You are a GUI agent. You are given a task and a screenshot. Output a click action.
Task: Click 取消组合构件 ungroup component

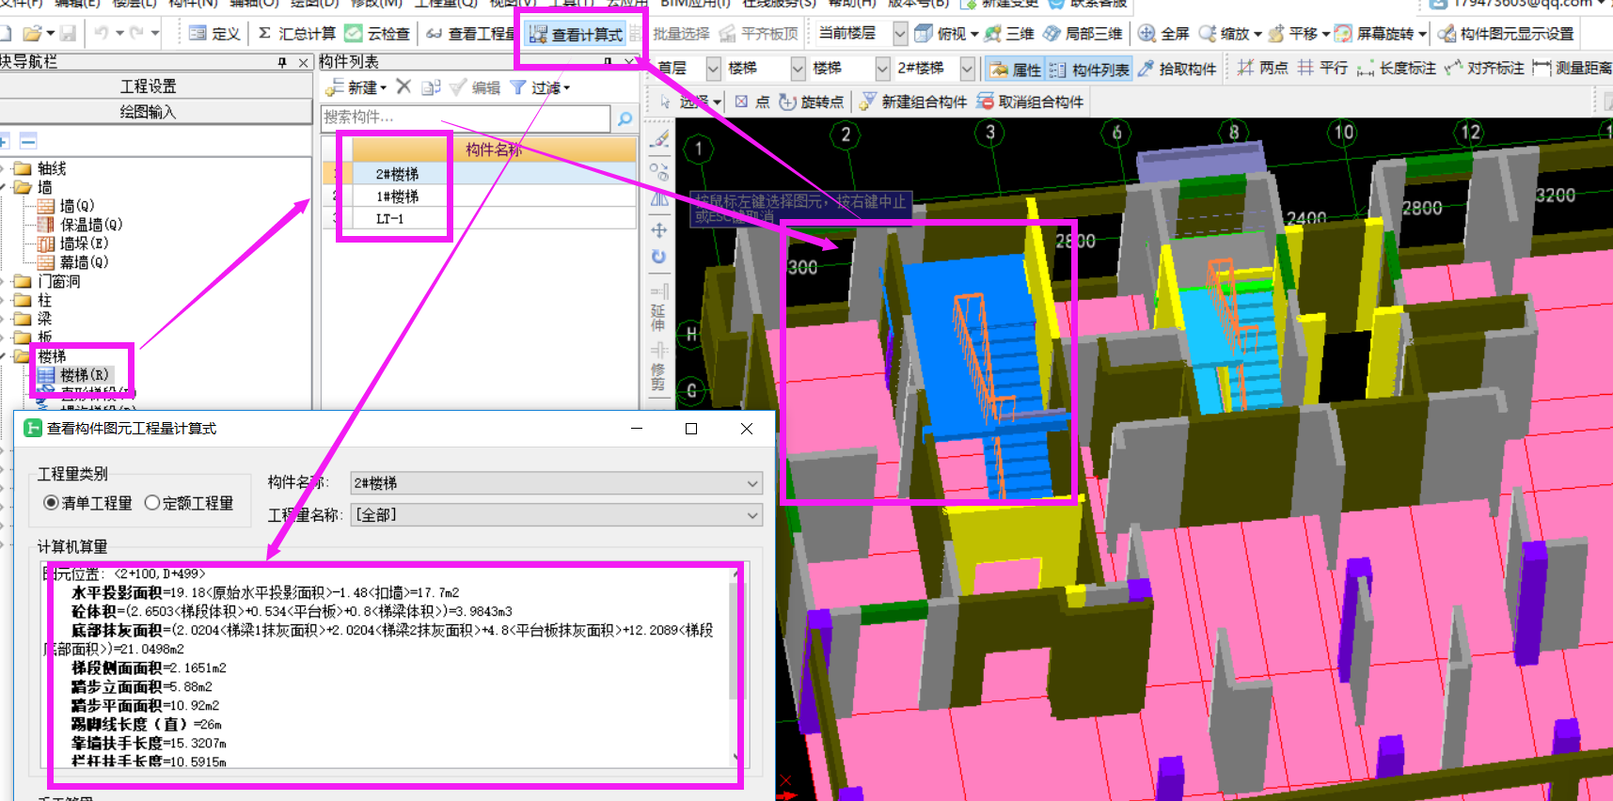tap(1029, 102)
